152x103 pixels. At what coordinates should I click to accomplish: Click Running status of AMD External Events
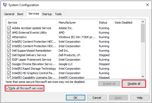pos(104,33)
